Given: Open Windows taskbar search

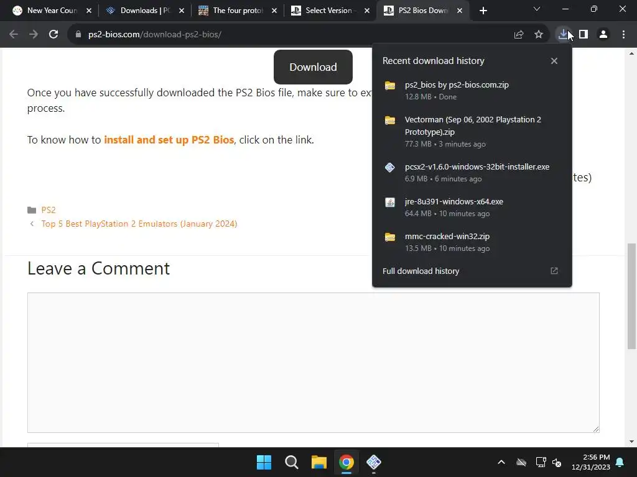Looking at the screenshot, I should click(291, 462).
